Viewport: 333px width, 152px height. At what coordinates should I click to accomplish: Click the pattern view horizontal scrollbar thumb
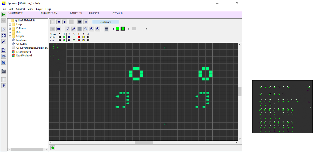pos(143,143)
